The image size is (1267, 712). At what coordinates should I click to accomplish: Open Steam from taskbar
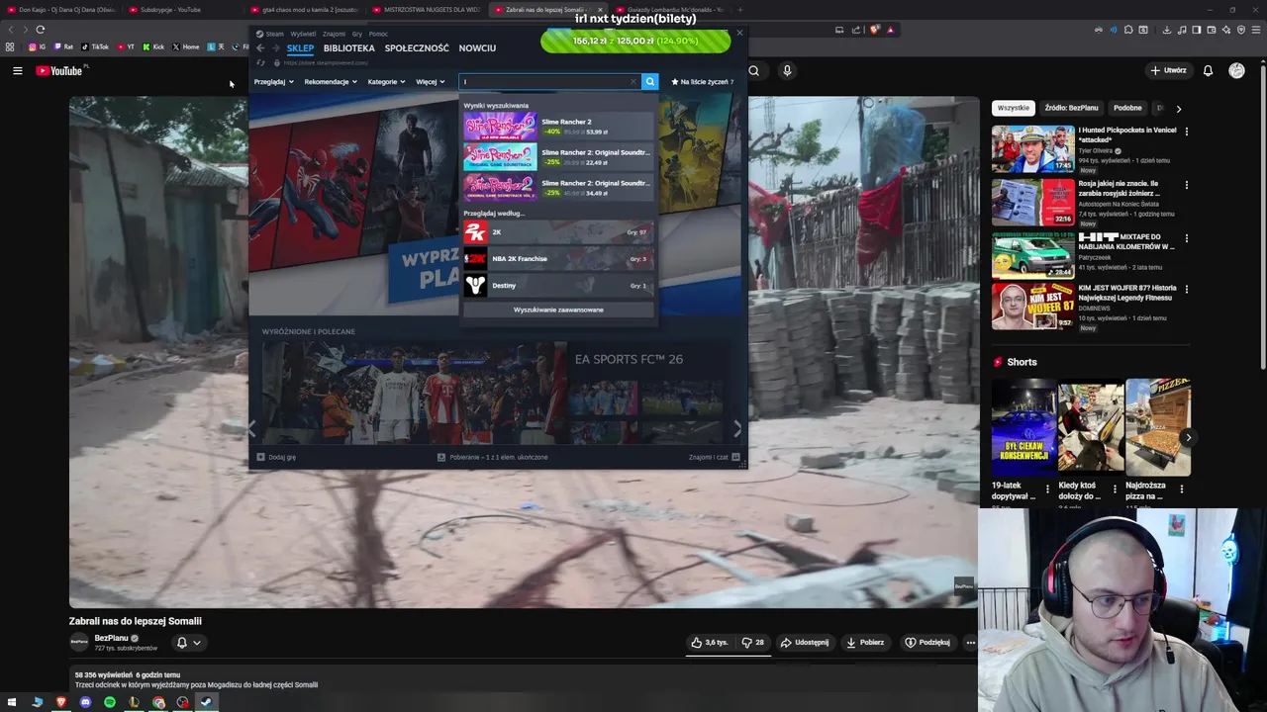(x=206, y=702)
